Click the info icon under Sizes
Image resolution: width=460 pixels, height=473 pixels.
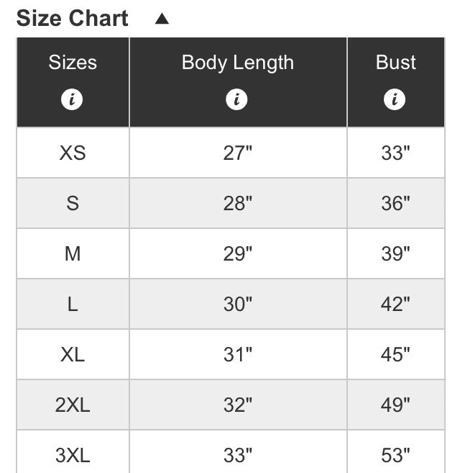(72, 99)
